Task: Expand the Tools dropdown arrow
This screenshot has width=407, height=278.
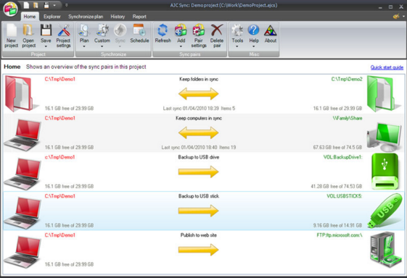Action: (237, 46)
